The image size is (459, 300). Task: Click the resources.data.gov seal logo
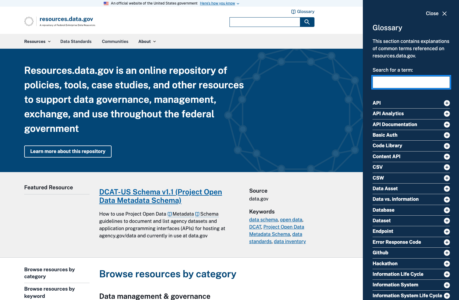pyautogui.click(x=29, y=21)
